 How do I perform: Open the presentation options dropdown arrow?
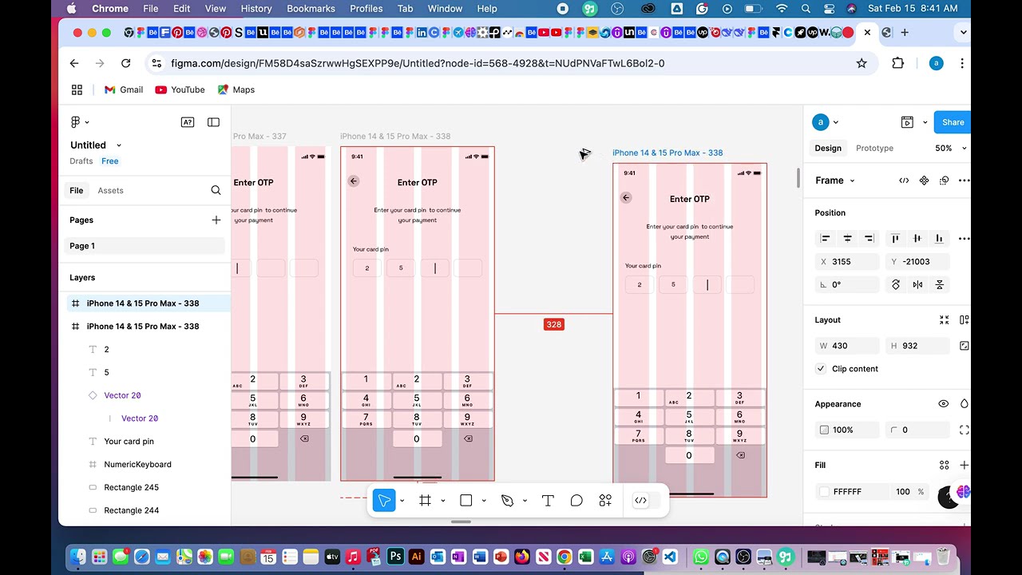925,122
